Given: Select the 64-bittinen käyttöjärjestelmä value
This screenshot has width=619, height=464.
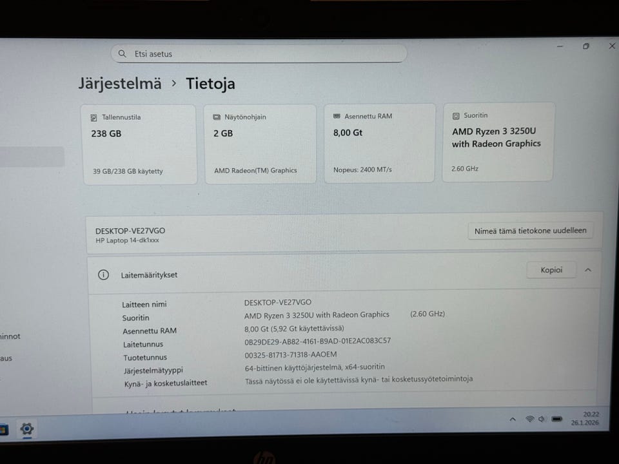Looking at the screenshot, I should click(x=315, y=367).
